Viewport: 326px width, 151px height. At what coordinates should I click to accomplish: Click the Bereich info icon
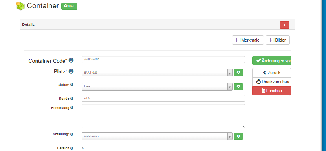72,148
